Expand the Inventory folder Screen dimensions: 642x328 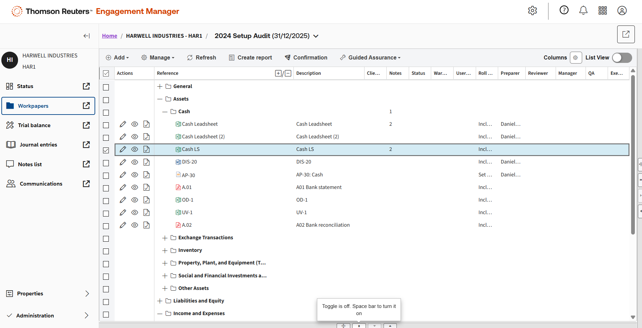pos(165,251)
